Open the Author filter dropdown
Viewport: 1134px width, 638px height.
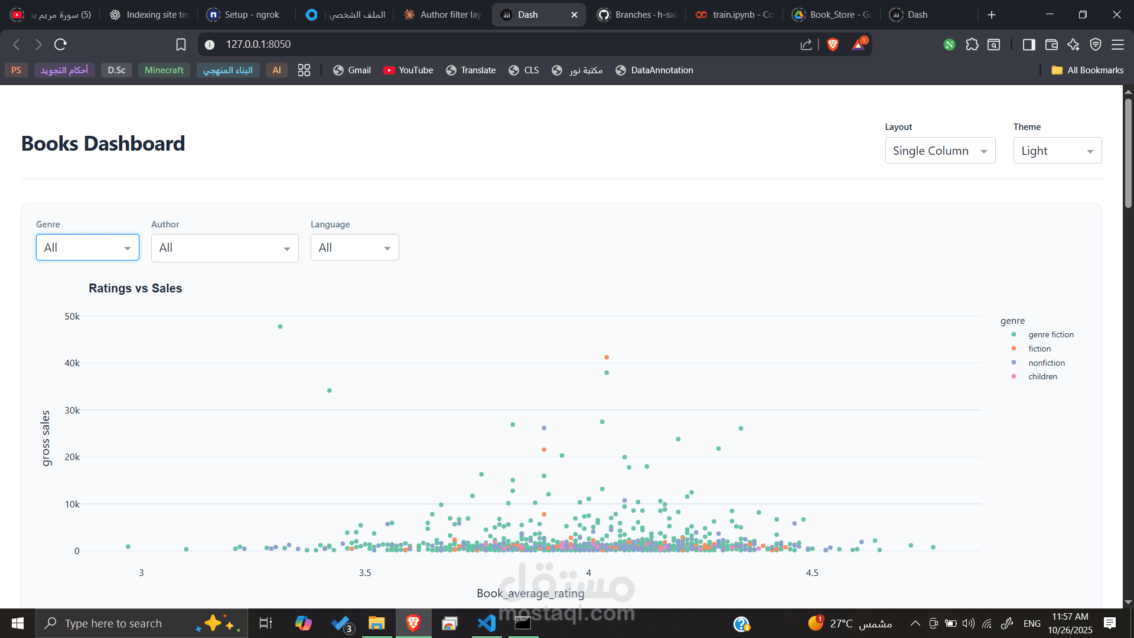(x=224, y=248)
